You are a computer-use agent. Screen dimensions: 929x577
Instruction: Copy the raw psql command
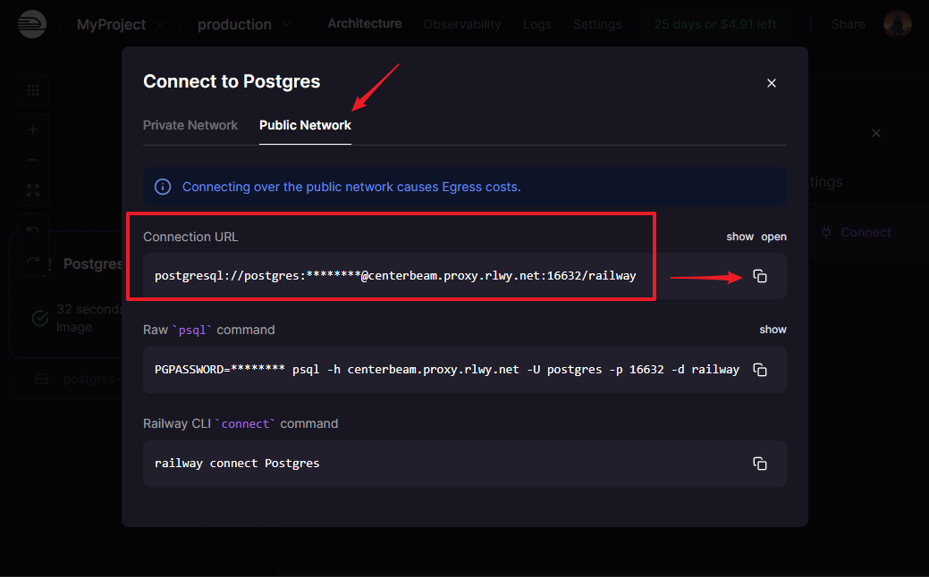pyautogui.click(x=760, y=370)
